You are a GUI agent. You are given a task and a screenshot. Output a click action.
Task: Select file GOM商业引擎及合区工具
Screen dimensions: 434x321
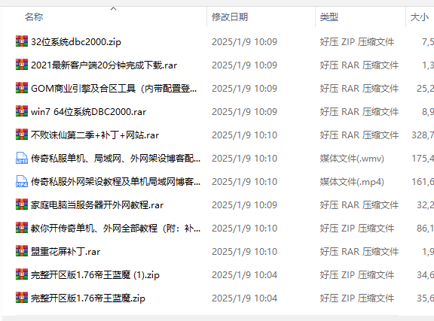[114, 89]
